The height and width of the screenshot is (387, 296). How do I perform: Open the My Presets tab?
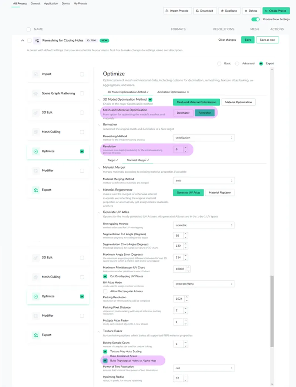tap(80, 3)
